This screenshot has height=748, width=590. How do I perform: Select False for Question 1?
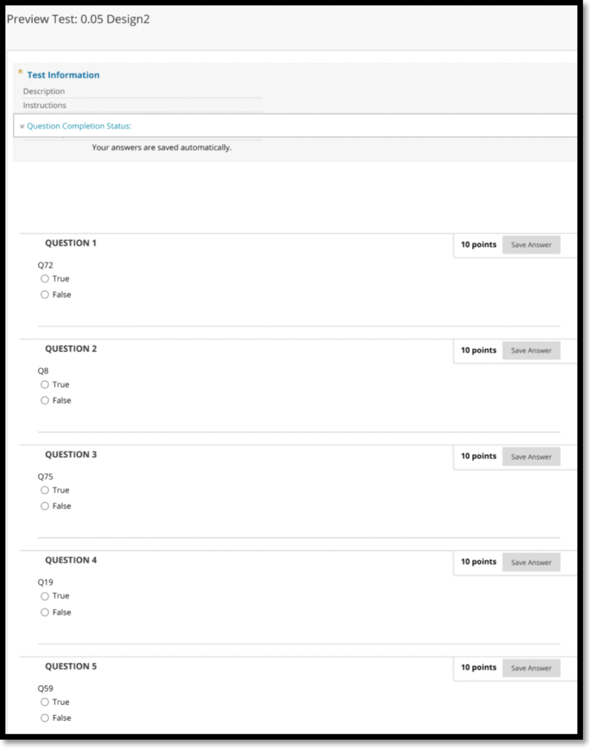tap(45, 295)
